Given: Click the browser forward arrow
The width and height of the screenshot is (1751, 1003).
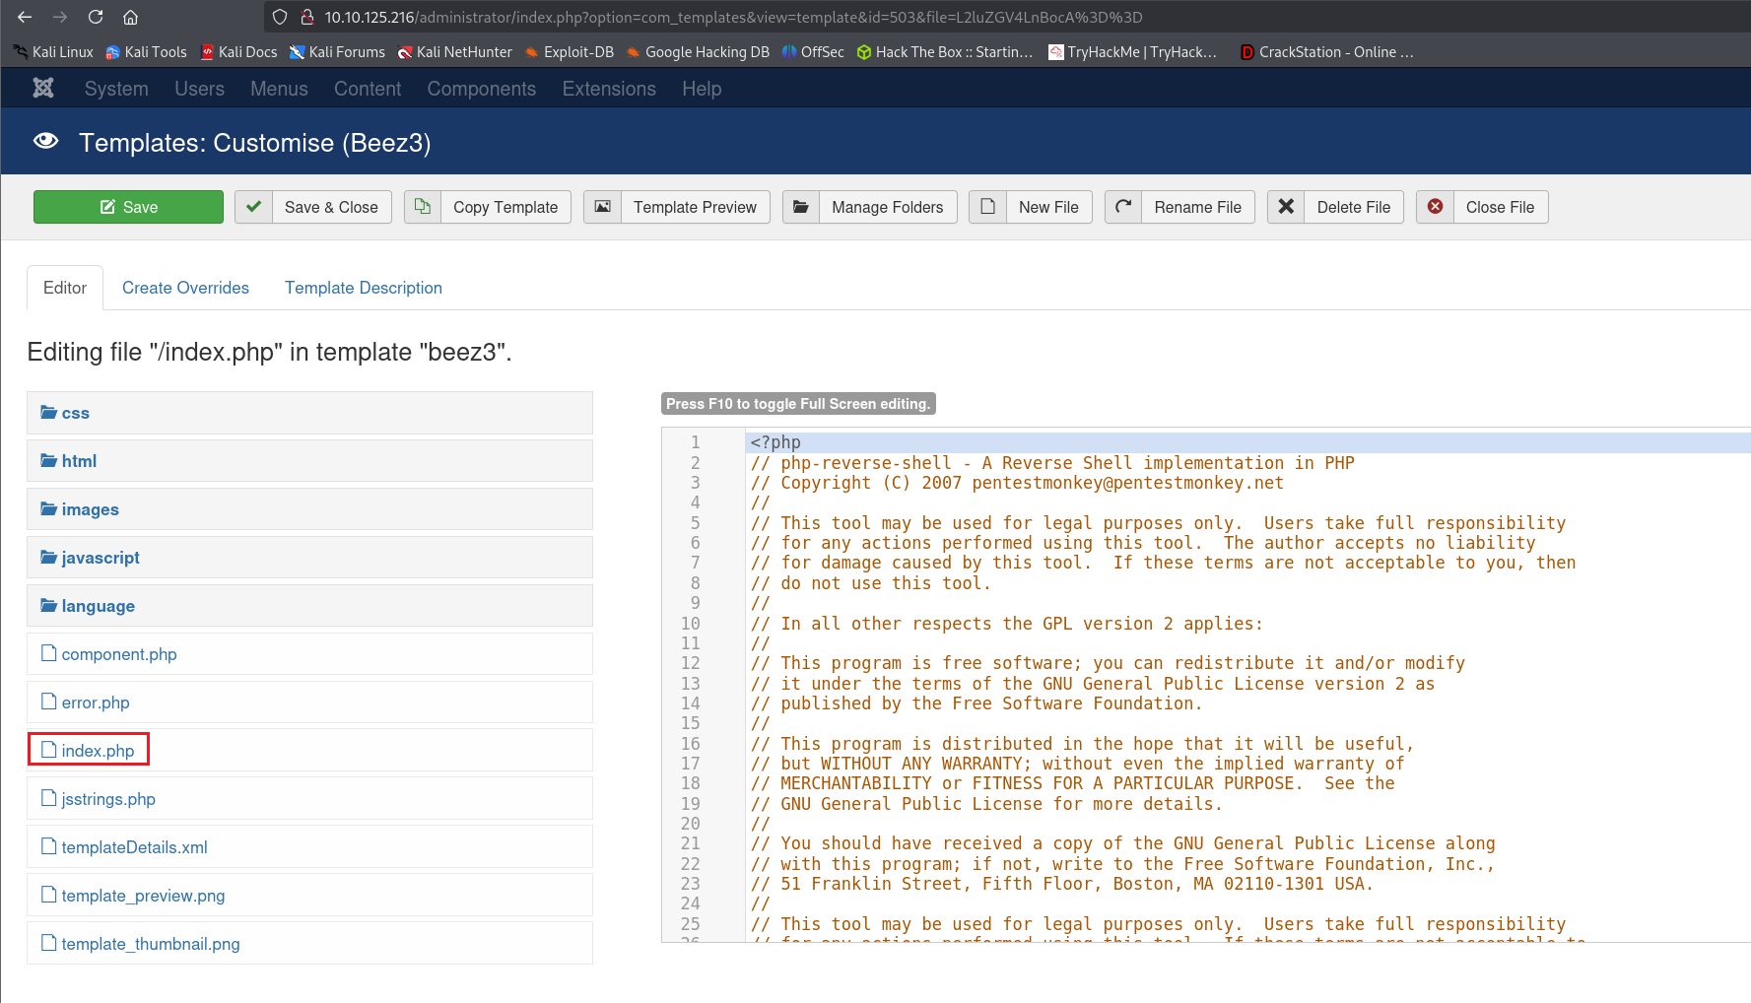Looking at the screenshot, I should point(60,17).
